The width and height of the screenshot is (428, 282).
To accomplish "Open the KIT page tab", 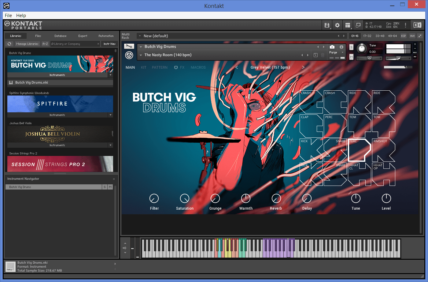I will click(x=144, y=67).
